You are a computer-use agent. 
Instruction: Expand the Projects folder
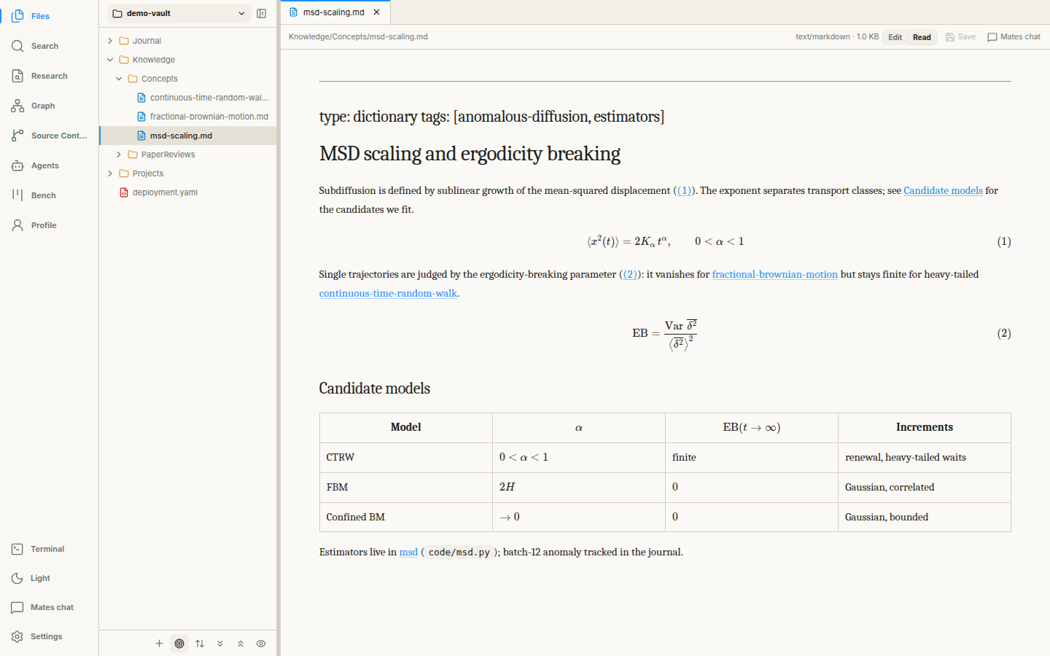point(188,173)
